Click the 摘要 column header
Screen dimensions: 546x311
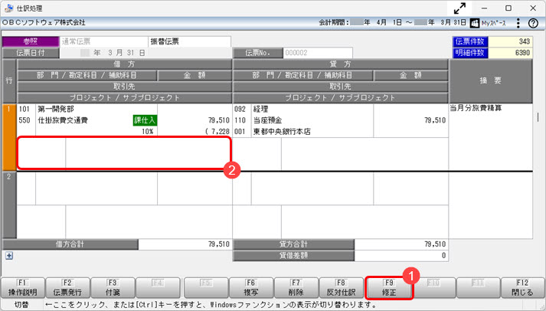[491, 80]
